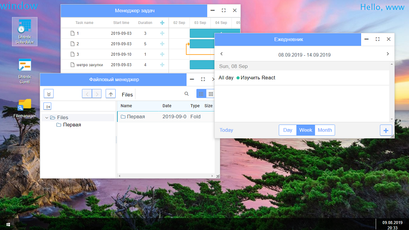Add a subtask to task 1
Screen dimensions: 409x230
point(162,33)
